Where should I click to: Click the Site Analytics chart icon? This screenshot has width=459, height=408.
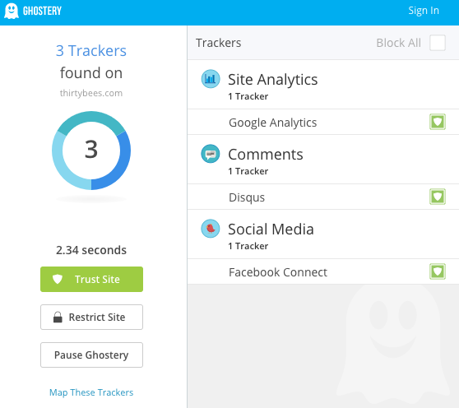(211, 79)
